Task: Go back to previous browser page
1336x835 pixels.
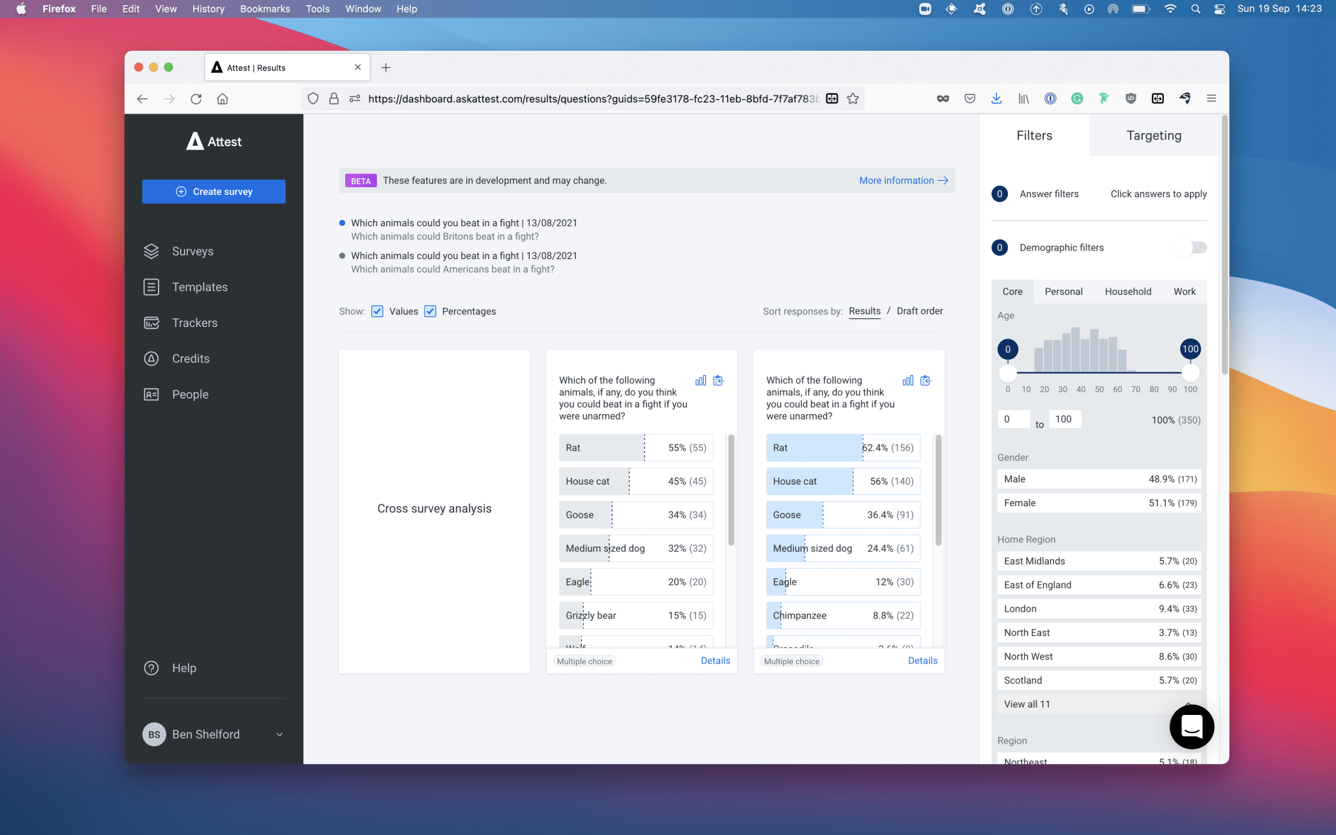Action: click(x=142, y=99)
